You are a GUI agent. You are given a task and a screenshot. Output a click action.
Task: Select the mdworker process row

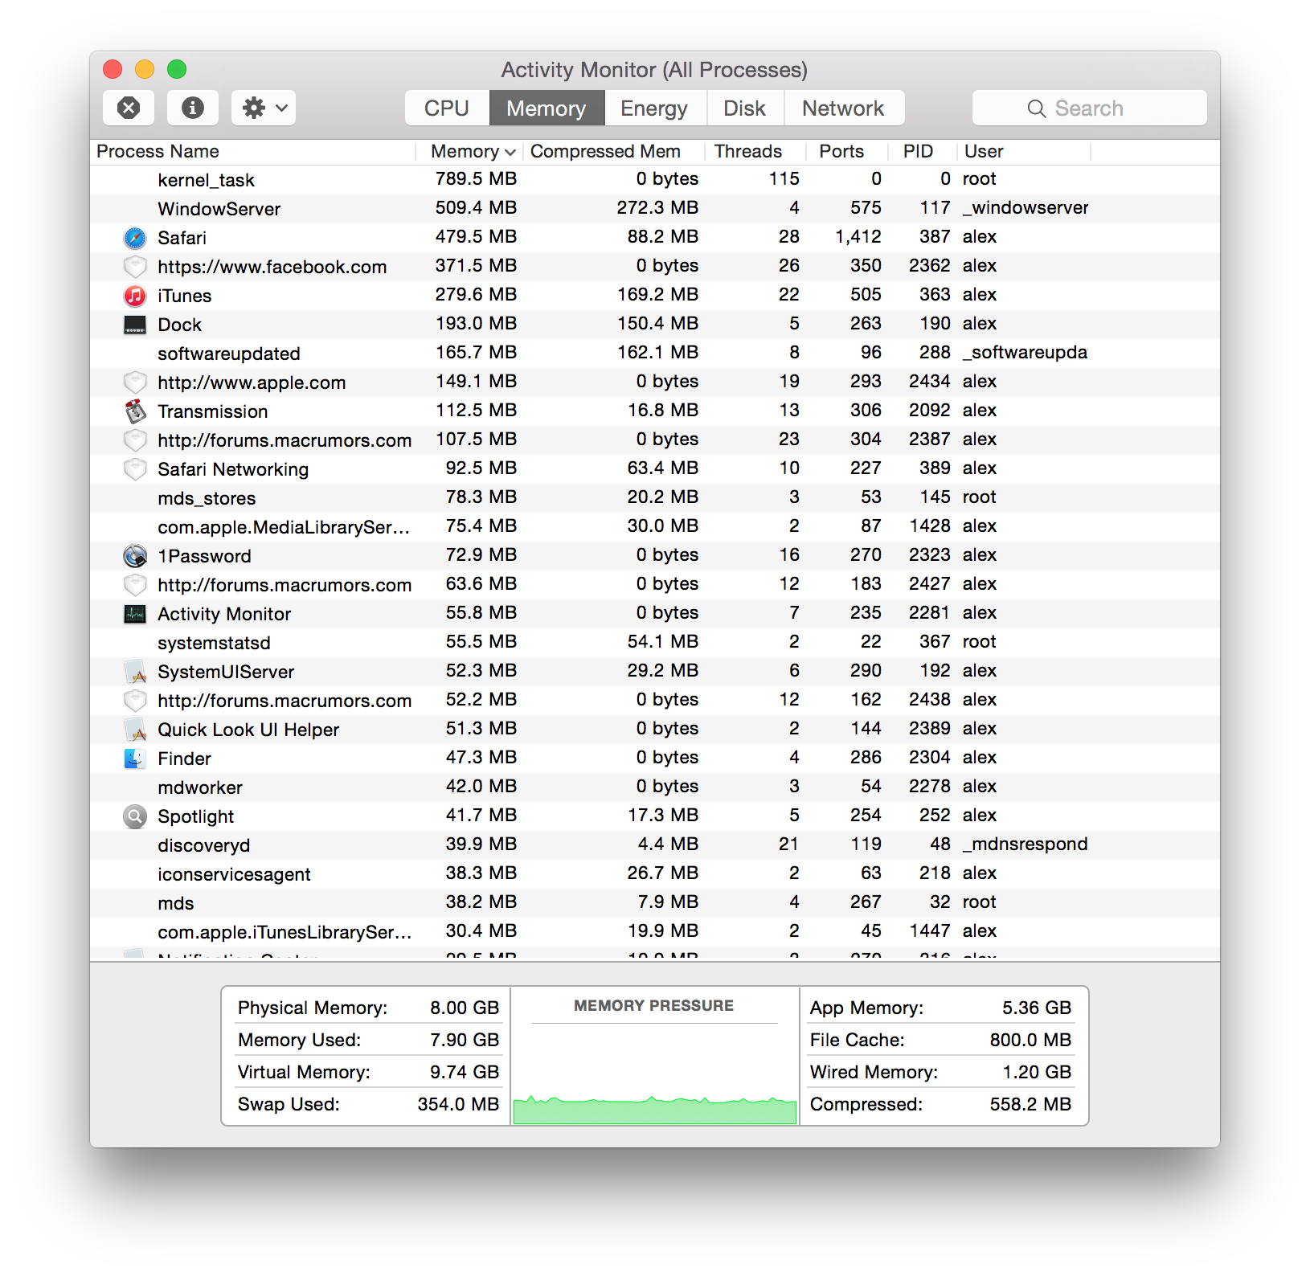[655, 787]
